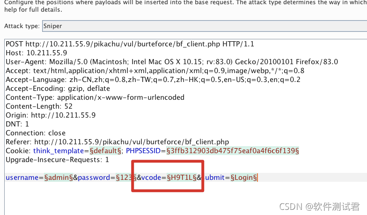Click the Accept-Encoding: gzip, deflate line
The image size is (367, 215).
(58, 89)
